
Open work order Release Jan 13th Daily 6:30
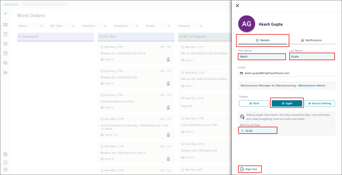click(136, 77)
